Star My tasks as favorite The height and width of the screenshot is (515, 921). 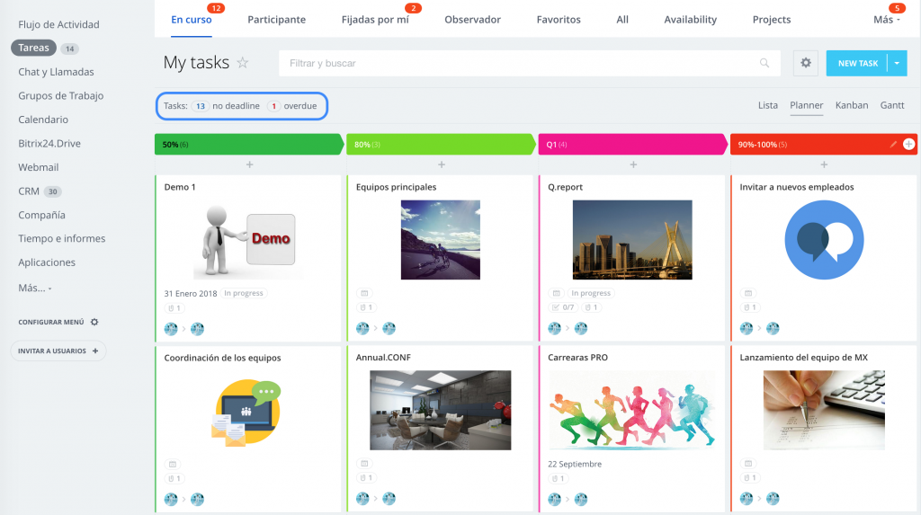pyautogui.click(x=243, y=62)
